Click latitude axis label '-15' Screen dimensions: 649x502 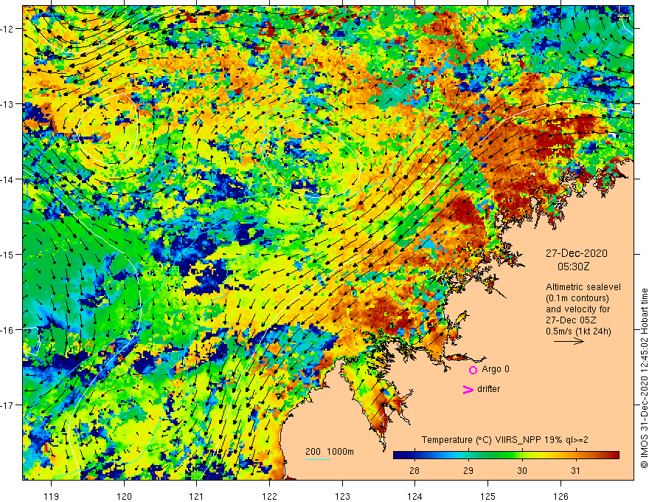tap(8, 254)
